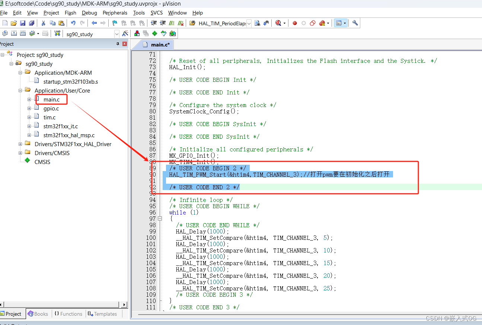Cut selection with the scissors icon

click(x=43, y=23)
